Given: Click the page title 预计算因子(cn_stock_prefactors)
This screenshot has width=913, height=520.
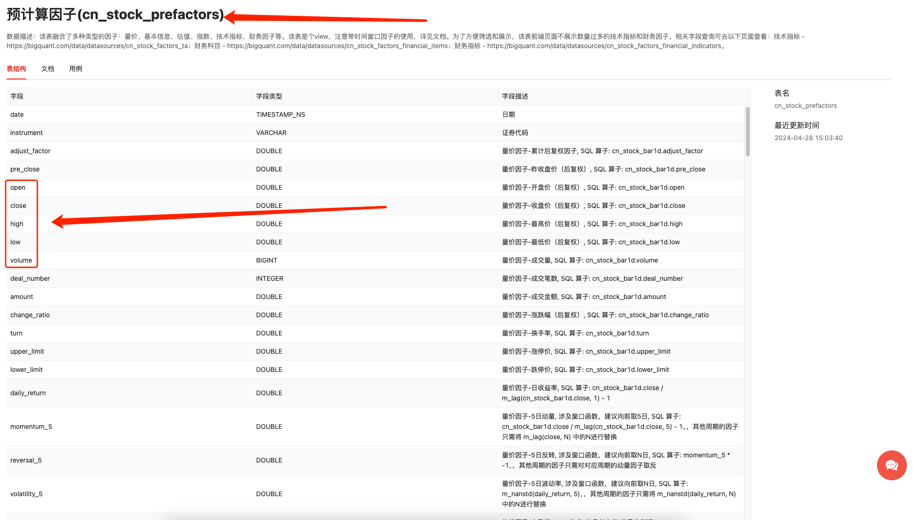Looking at the screenshot, I should click(x=115, y=14).
